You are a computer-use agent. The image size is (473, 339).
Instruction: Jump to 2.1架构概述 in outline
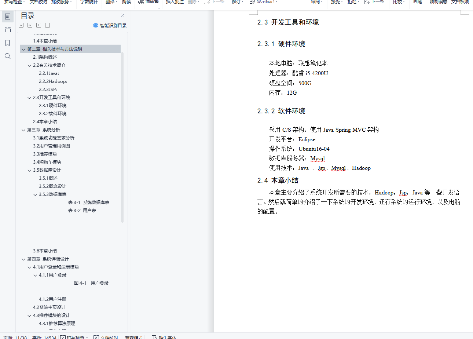pos(45,57)
